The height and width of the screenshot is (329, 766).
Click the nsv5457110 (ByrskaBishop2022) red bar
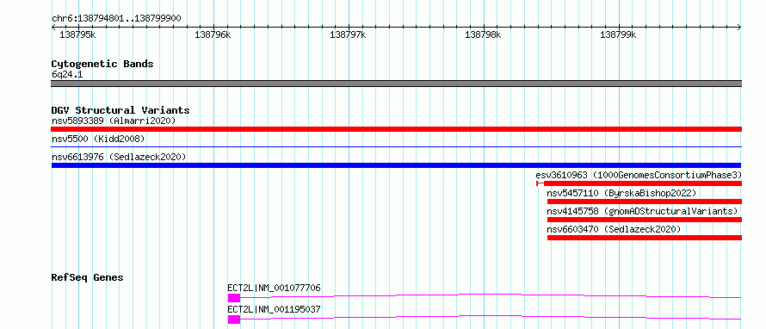(x=645, y=202)
